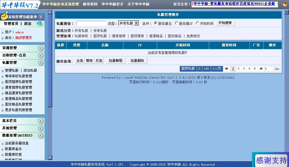Open 添加私服 in sidebar
This screenshot has height=167, width=289.
(30, 71)
